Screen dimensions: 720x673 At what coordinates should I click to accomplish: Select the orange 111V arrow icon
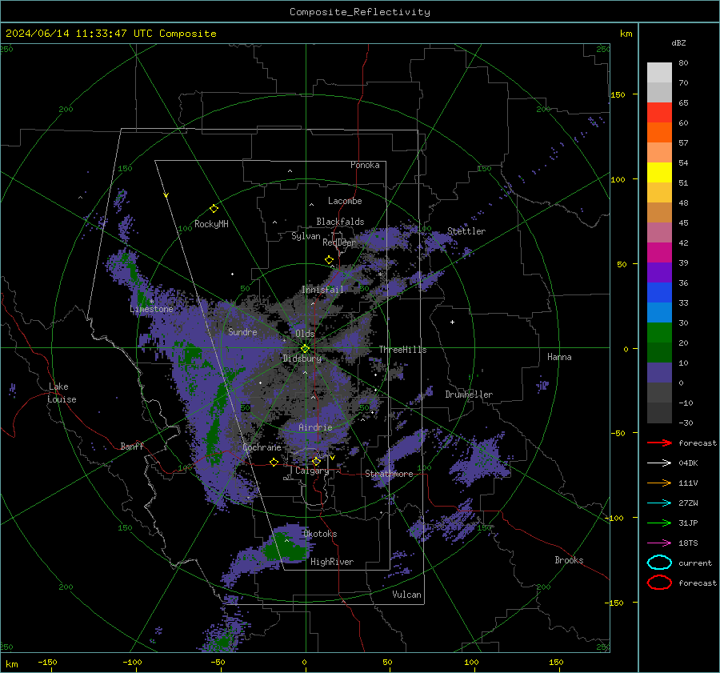click(659, 483)
